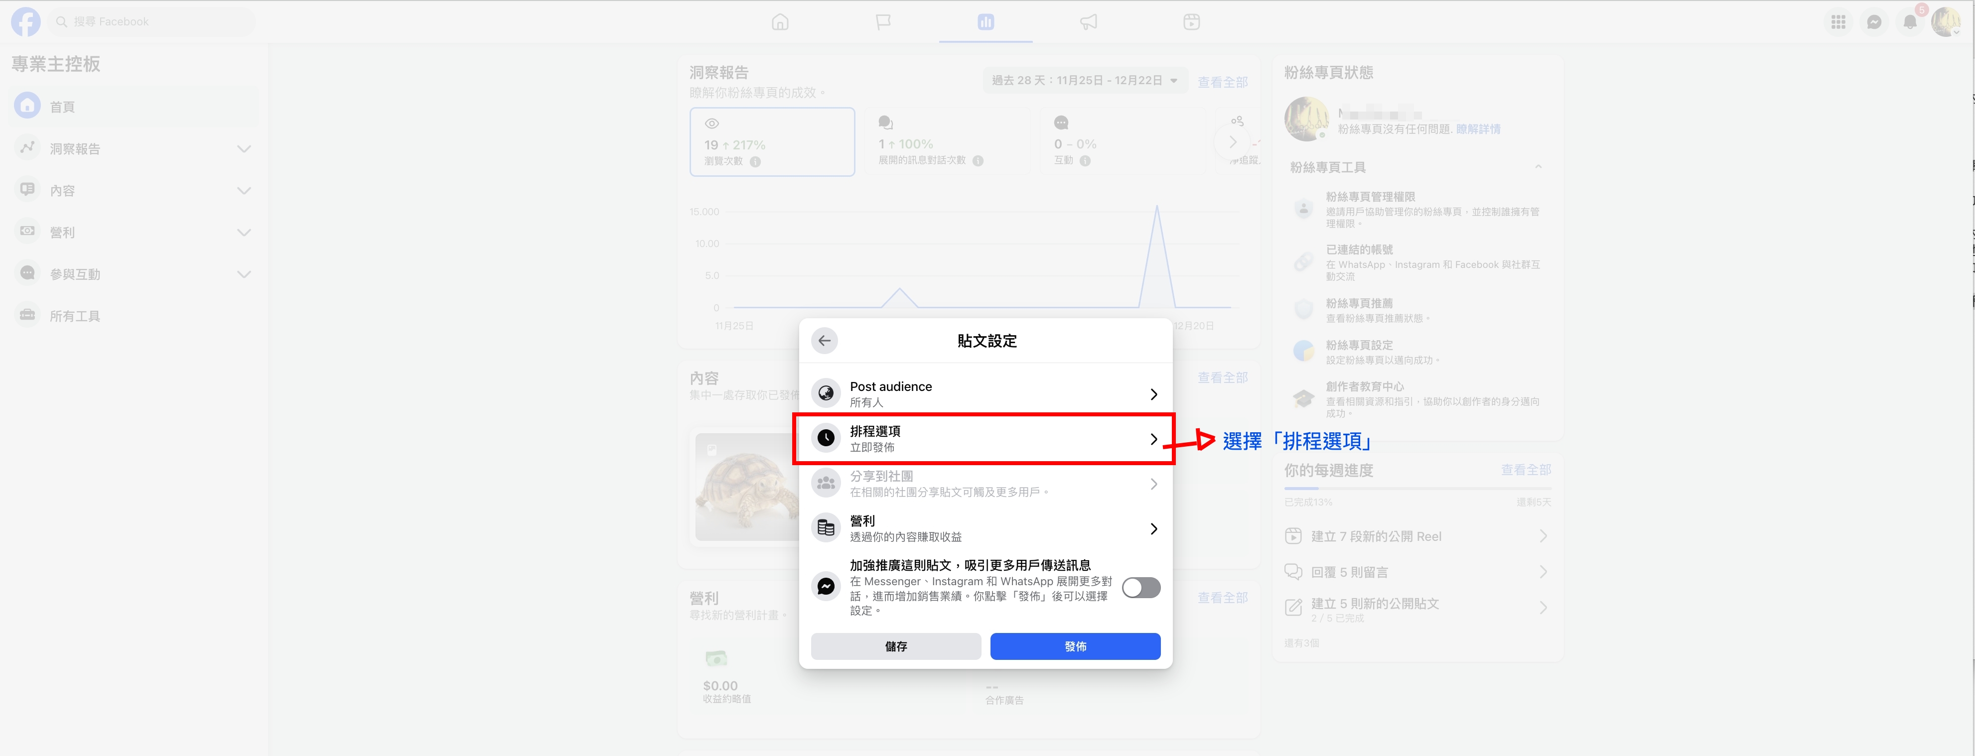Viewport: 1975px width, 756px height.
Task: Open Post audience setting row
Action: pos(985,394)
